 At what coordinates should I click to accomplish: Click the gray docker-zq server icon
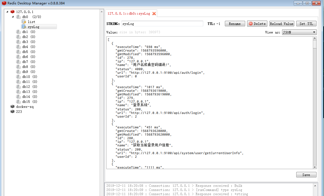click(x=12, y=106)
